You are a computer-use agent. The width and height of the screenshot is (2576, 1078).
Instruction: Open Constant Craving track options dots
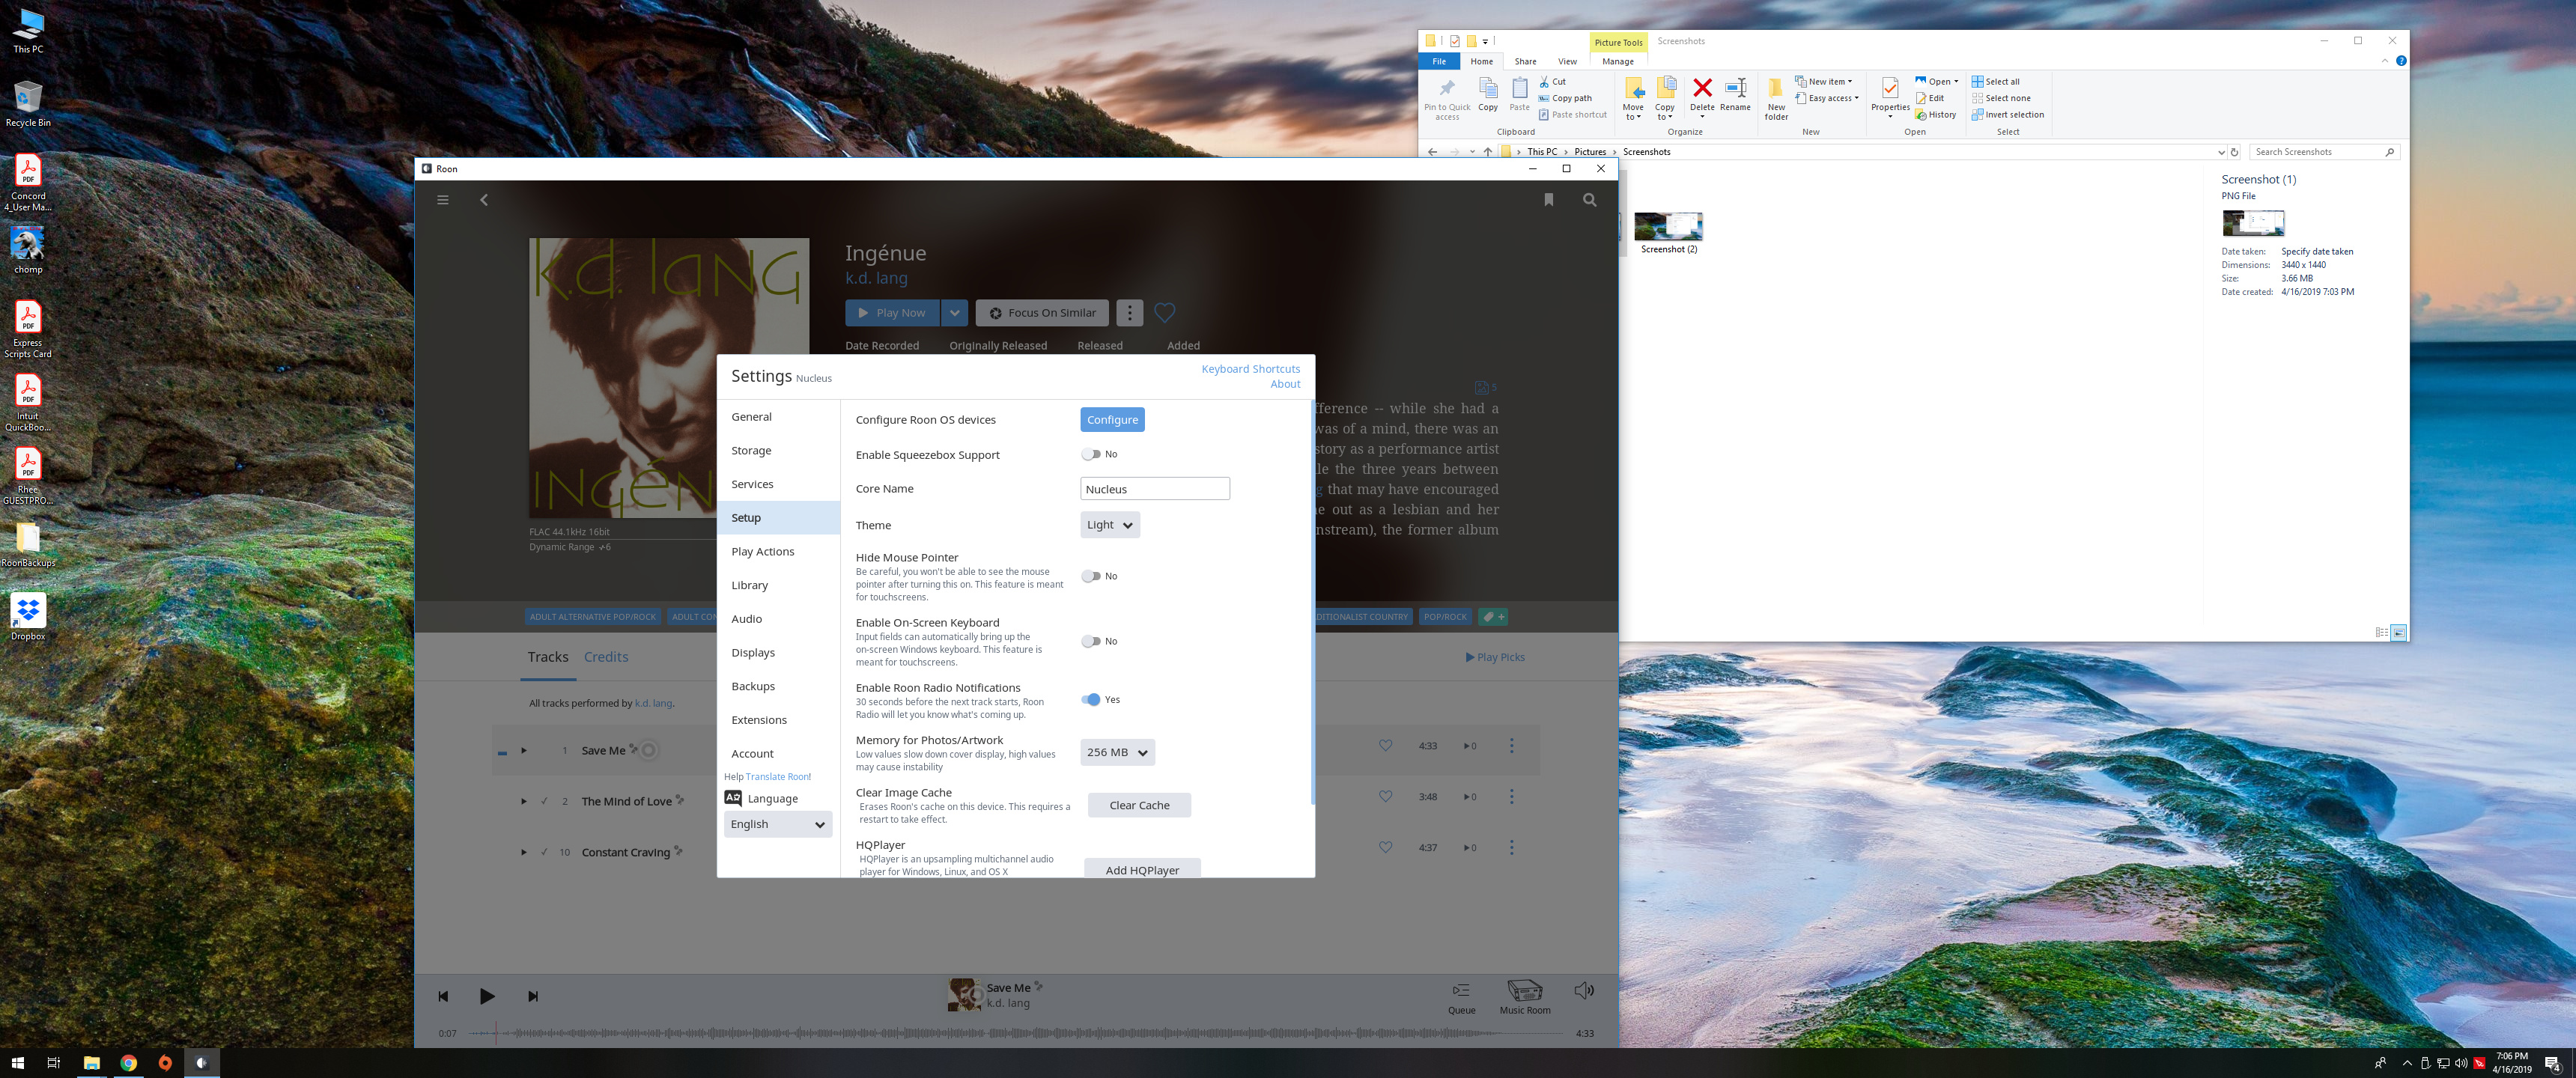1511,848
